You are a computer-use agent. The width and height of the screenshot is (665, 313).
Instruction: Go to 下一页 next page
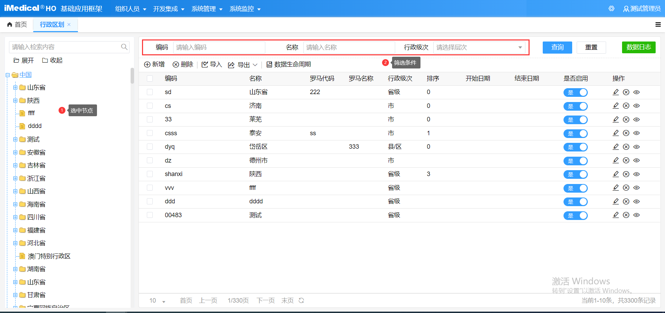[x=266, y=301]
